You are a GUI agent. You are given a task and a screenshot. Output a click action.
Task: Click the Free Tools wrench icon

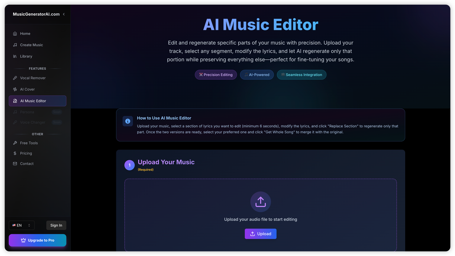click(x=15, y=143)
